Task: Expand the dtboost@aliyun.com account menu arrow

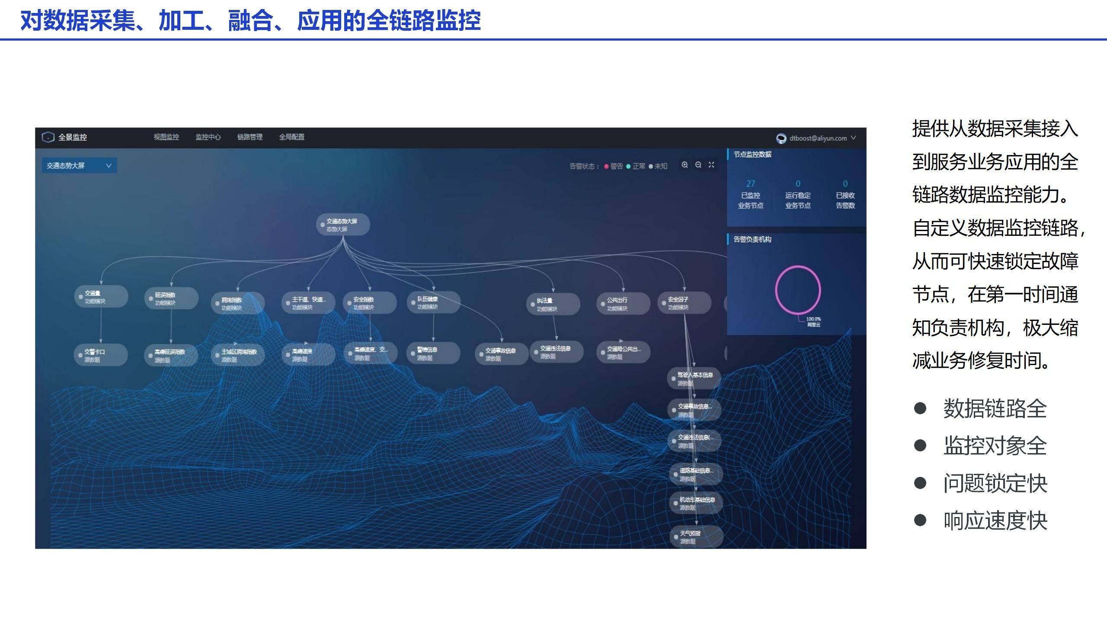Action: point(853,138)
